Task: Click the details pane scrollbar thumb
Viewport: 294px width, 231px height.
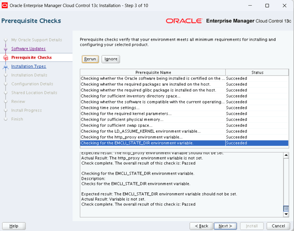Action: pos(286,209)
